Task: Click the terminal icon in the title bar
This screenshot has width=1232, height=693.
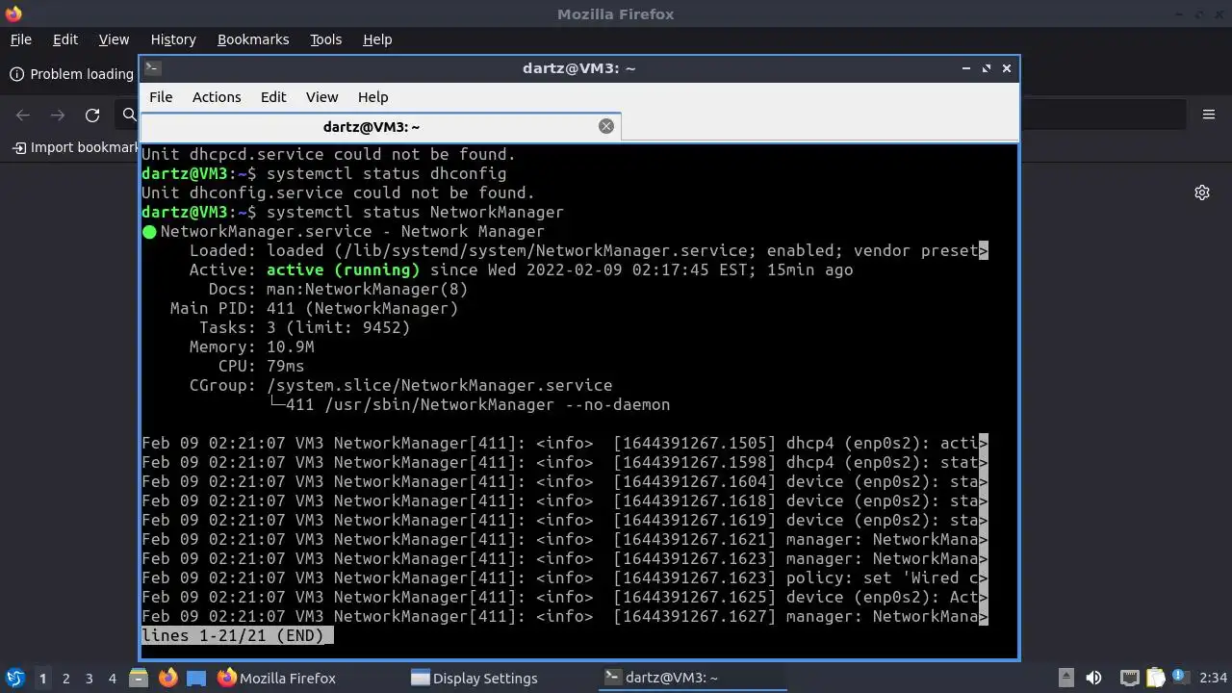Action: point(153,68)
